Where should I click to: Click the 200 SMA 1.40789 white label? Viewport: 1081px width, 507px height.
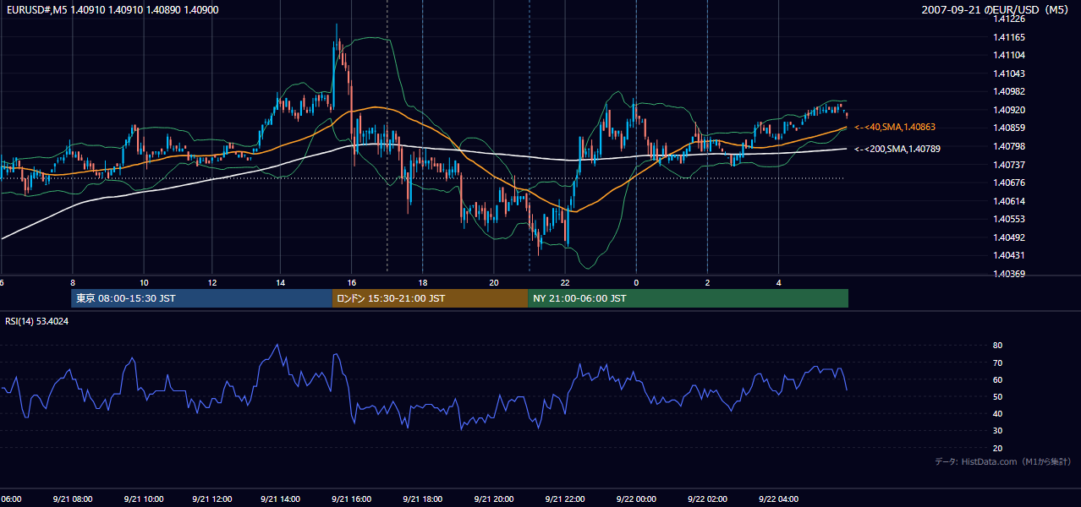pyautogui.click(x=897, y=149)
